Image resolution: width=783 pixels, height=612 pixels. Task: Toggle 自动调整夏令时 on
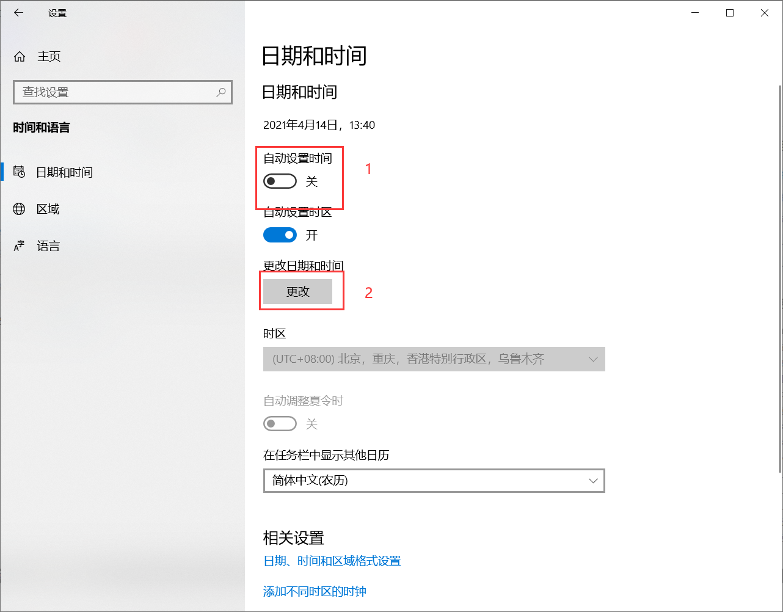click(280, 423)
